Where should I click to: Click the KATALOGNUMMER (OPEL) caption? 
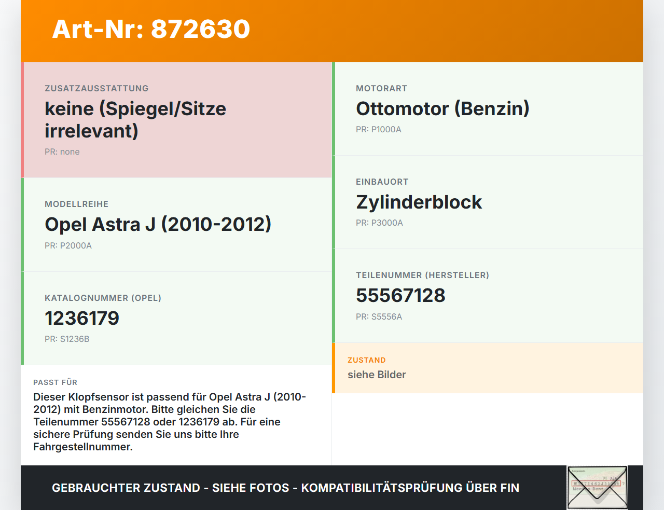click(103, 298)
